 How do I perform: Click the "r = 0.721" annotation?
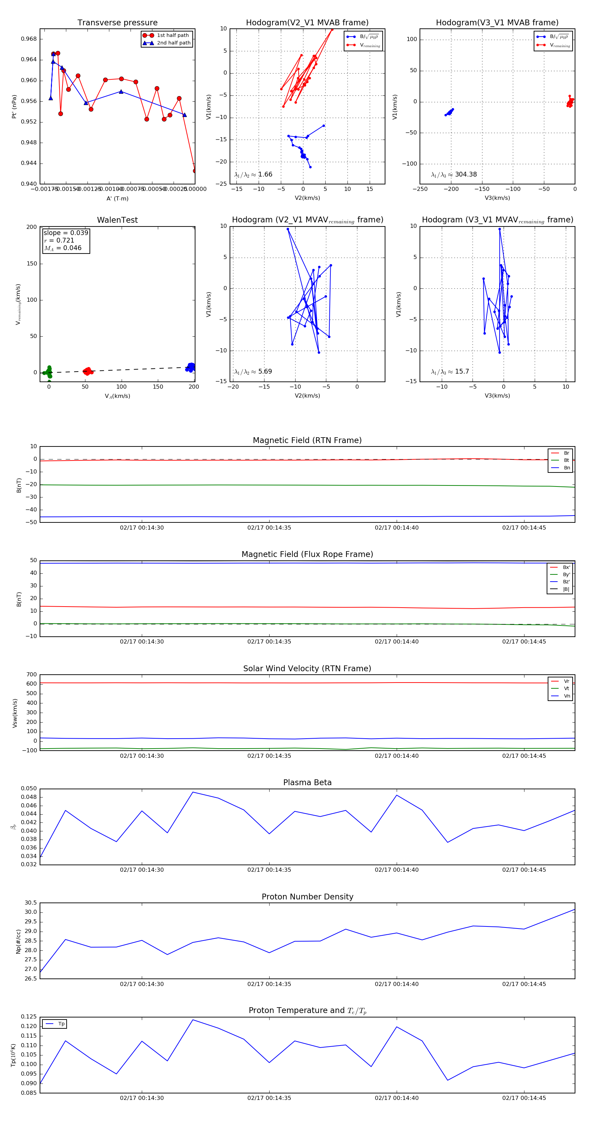(x=59, y=240)
